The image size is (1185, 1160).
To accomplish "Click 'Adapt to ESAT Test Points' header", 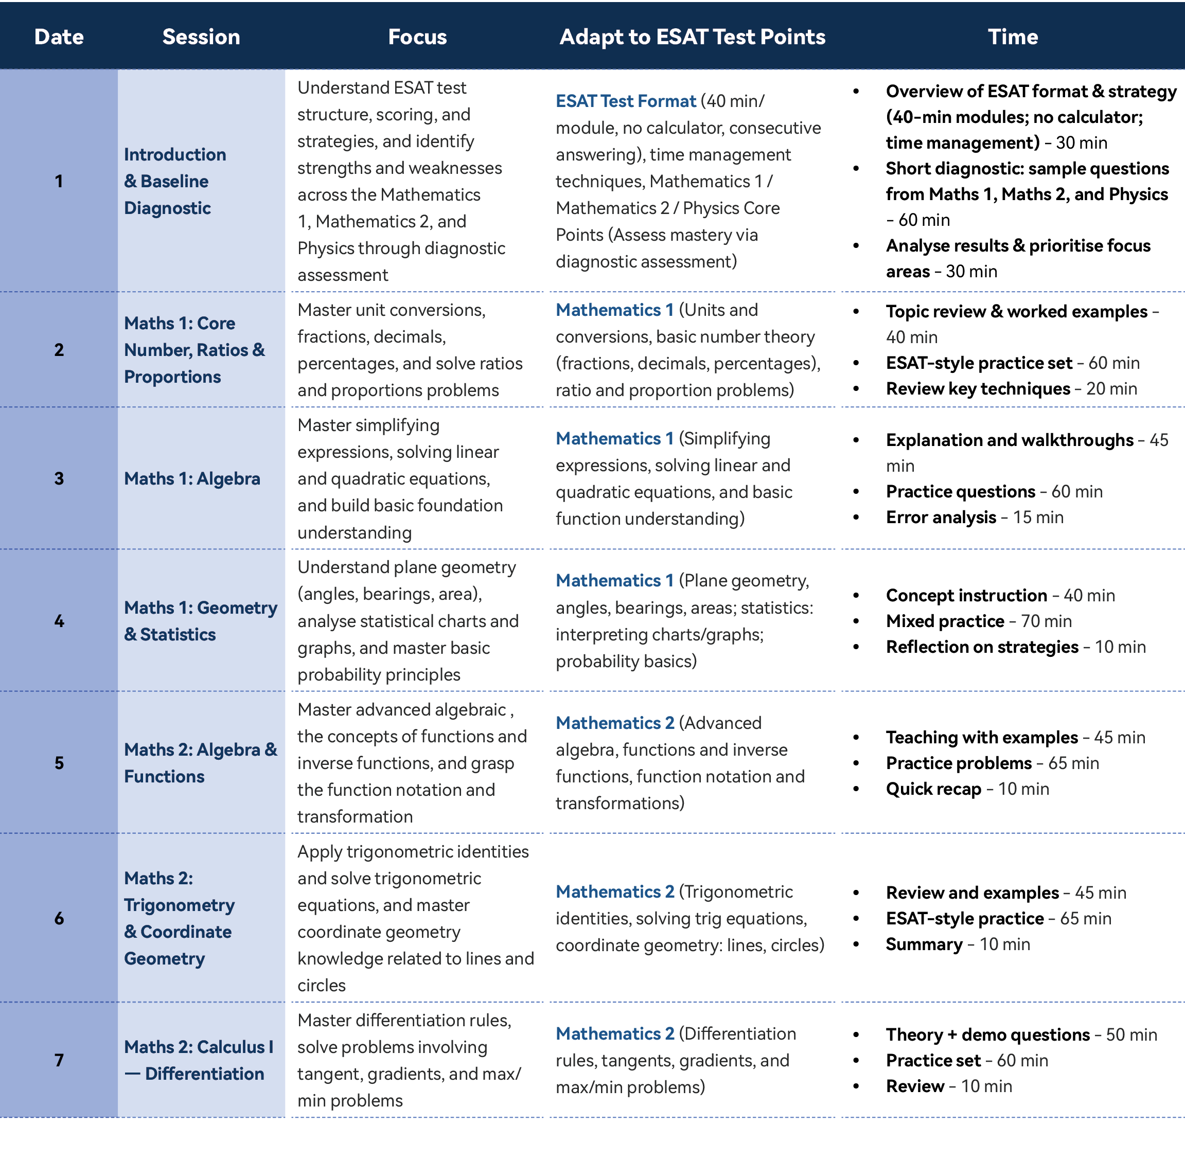I will pos(692,37).
